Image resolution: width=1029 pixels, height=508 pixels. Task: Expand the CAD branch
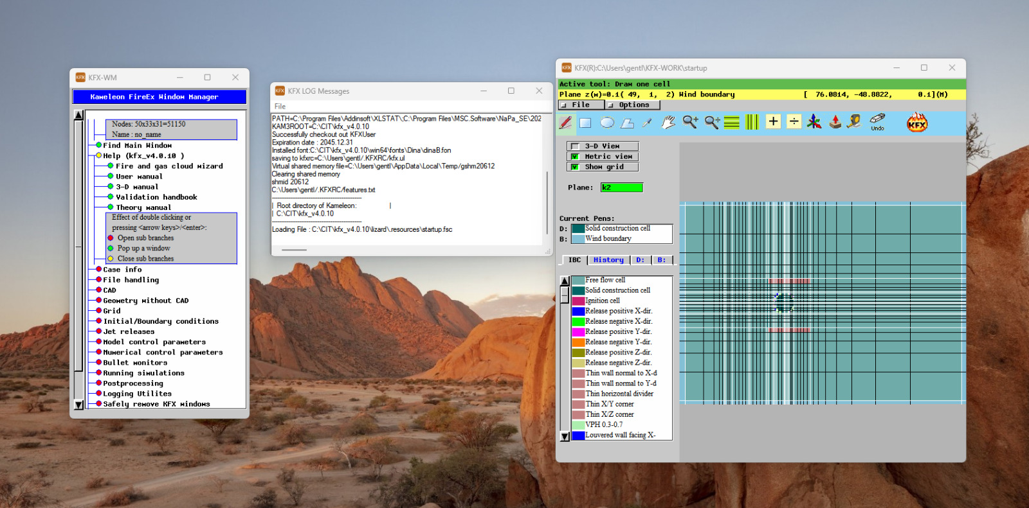coord(98,290)
